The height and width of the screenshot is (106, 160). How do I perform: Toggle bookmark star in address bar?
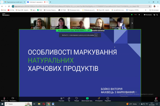pos(150,6)
